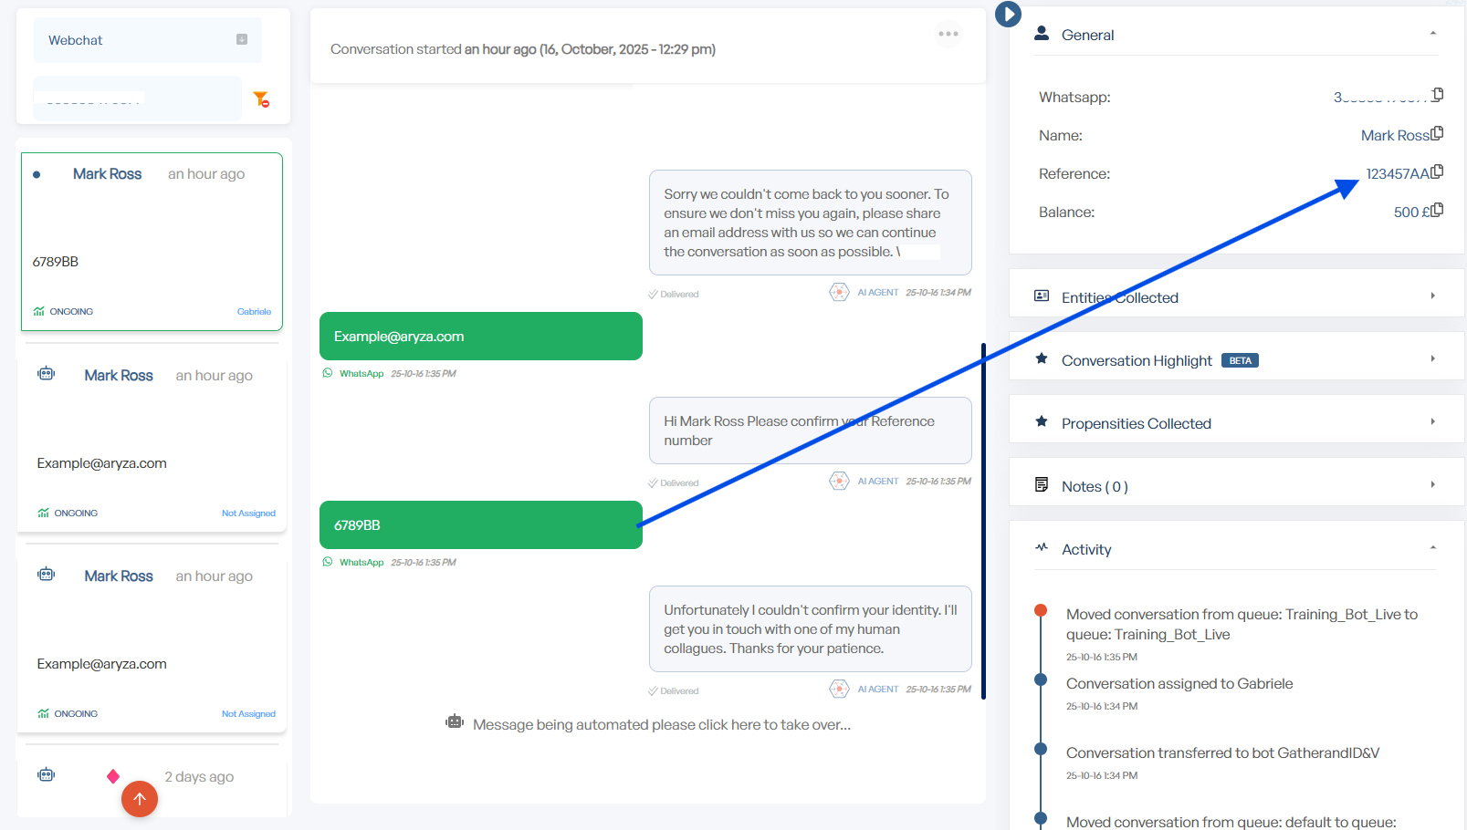Click 'Message being automated' to take over
Image resolution: width=1467 pixels, height=830 pixels.
click(661, 725)
